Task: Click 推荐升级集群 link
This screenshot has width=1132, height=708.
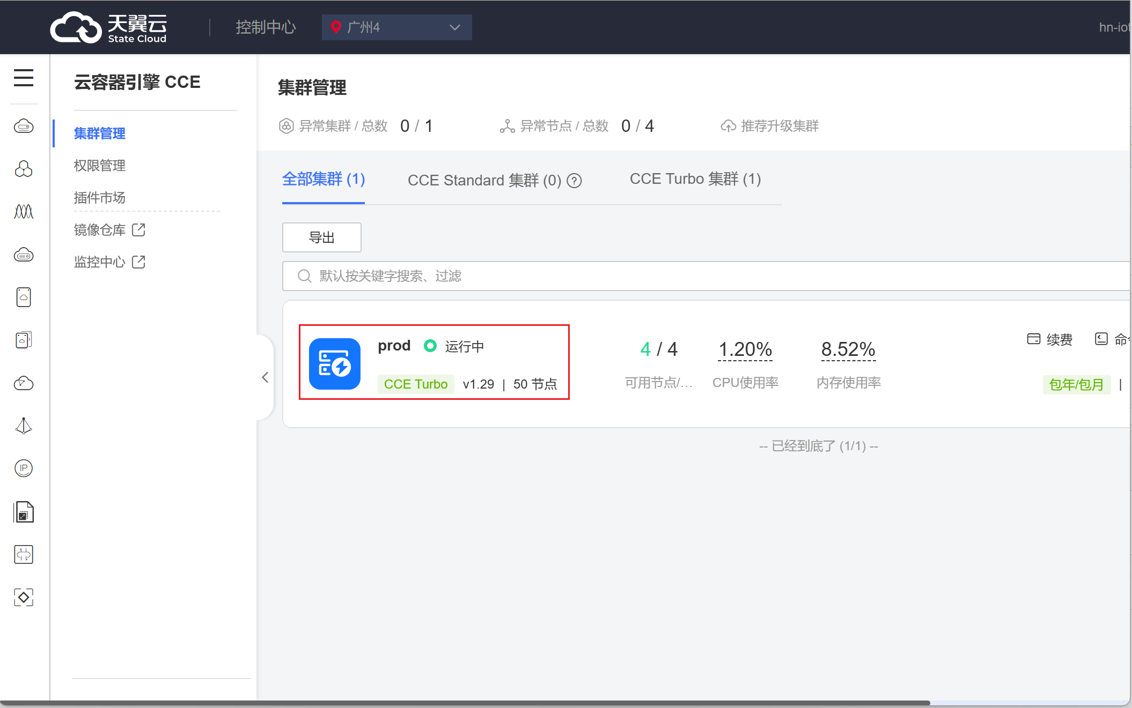Action: click(x=780, y=126)
